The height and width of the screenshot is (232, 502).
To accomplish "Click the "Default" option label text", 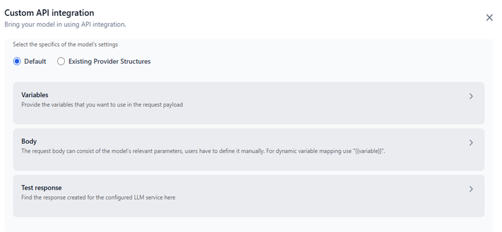I will [x=35, y=61].
